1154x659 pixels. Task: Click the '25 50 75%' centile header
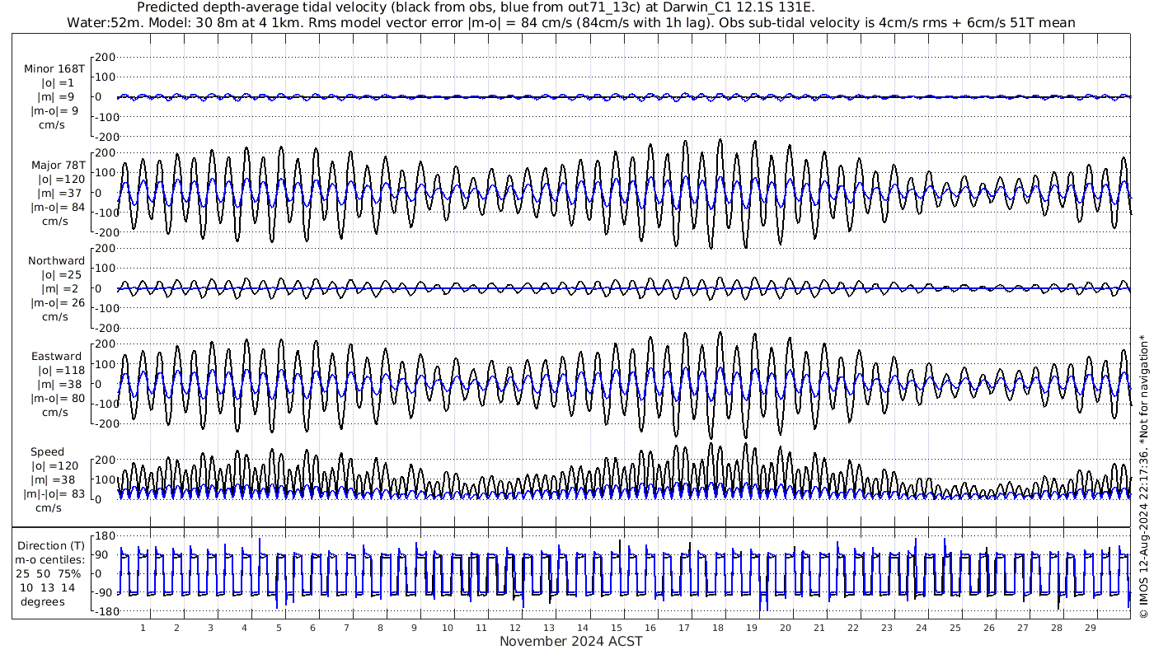47,573
